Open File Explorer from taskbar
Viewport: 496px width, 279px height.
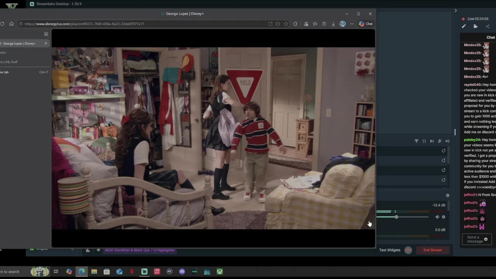point(94,272)
